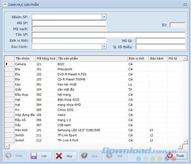Sort by Tên nhóm column header
The width and height of the screenshot is (191, 164).
(25, 59)
